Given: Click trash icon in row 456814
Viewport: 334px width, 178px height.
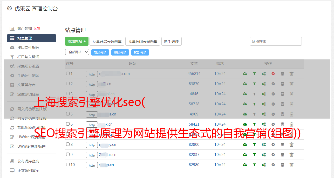Looking at the screenshot, I should [291, 74].
